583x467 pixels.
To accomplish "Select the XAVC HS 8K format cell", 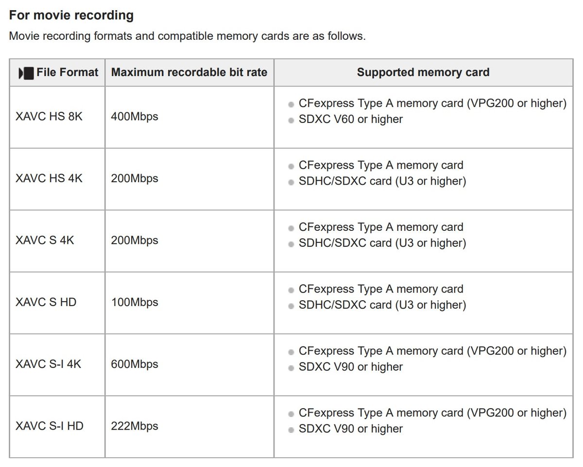I will pyautogui.click(x=49, y=117).
